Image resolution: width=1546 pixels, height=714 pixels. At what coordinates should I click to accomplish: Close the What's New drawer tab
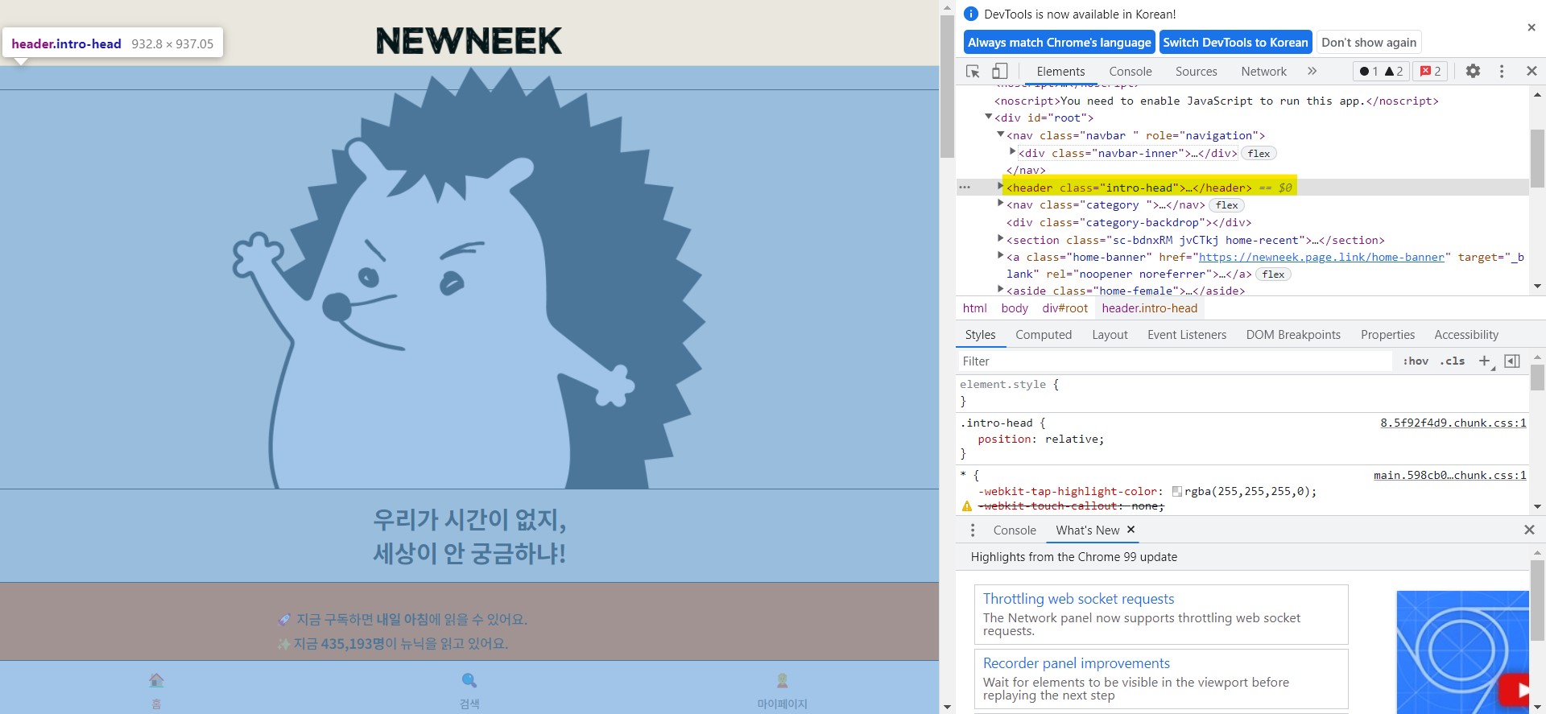[x=1131, y=529]
